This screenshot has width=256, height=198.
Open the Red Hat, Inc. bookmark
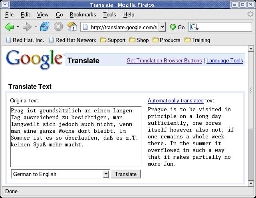[25, 40]
